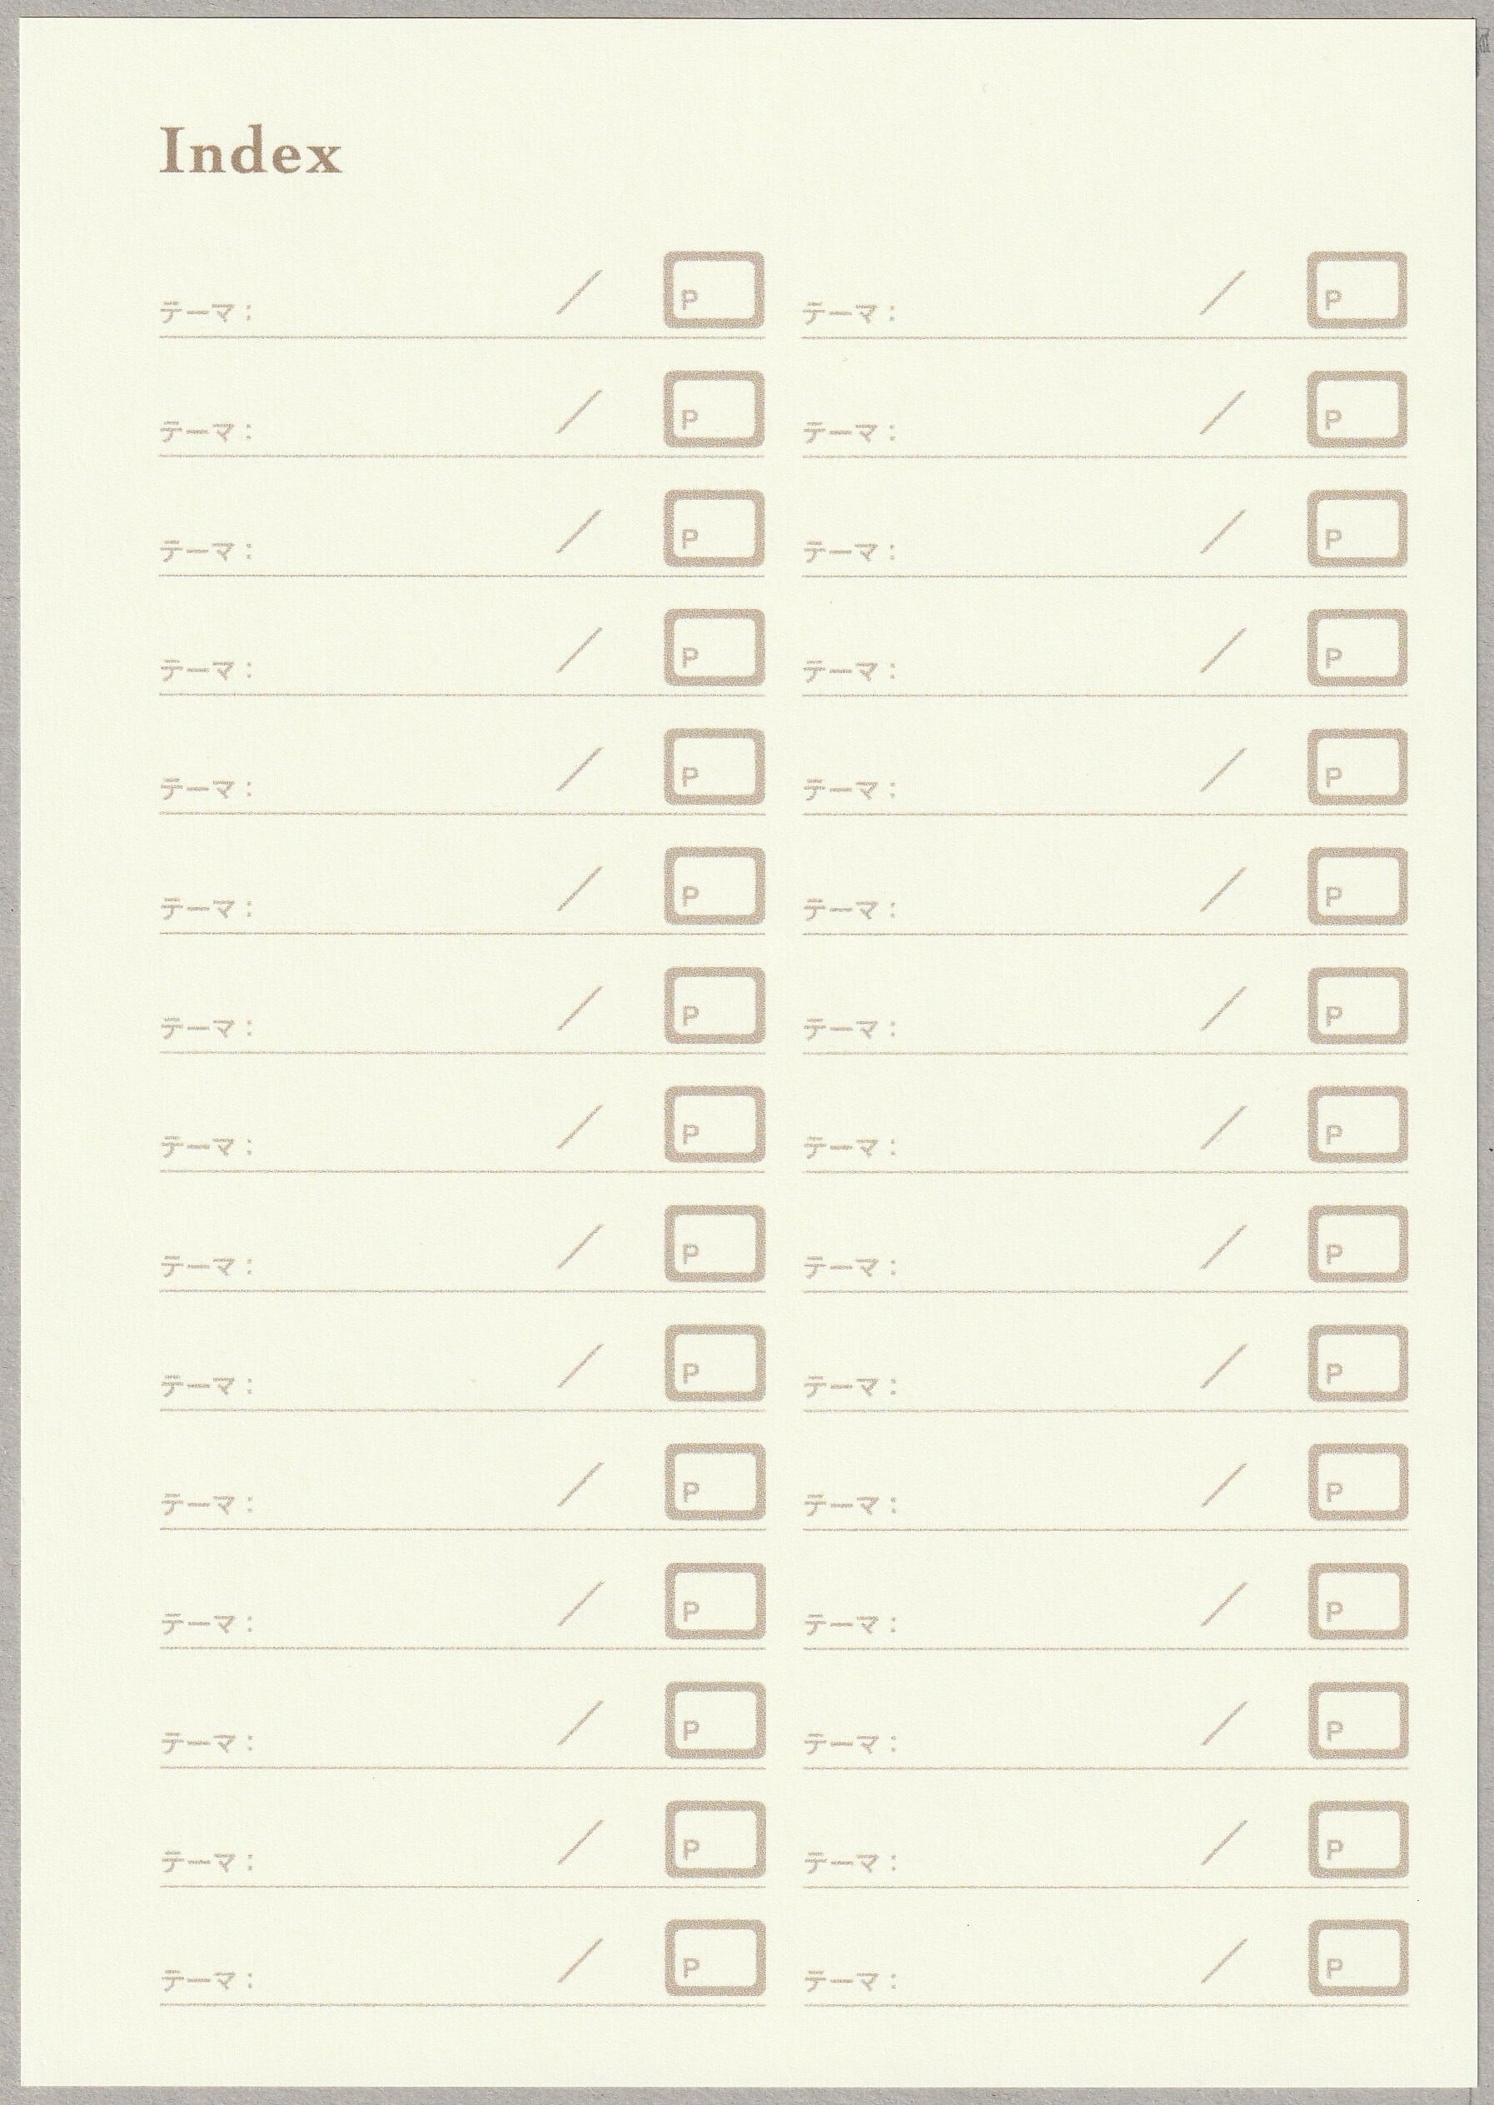Click the date slash in the first left-column row
The image size is (1494, 2105).
(580, 292)
